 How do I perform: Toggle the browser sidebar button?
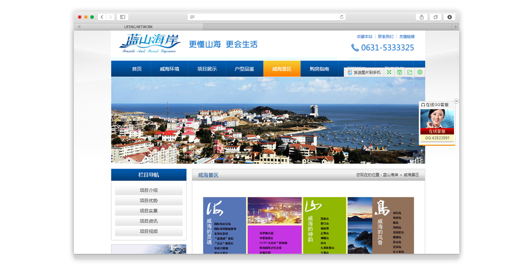(122, 17)
